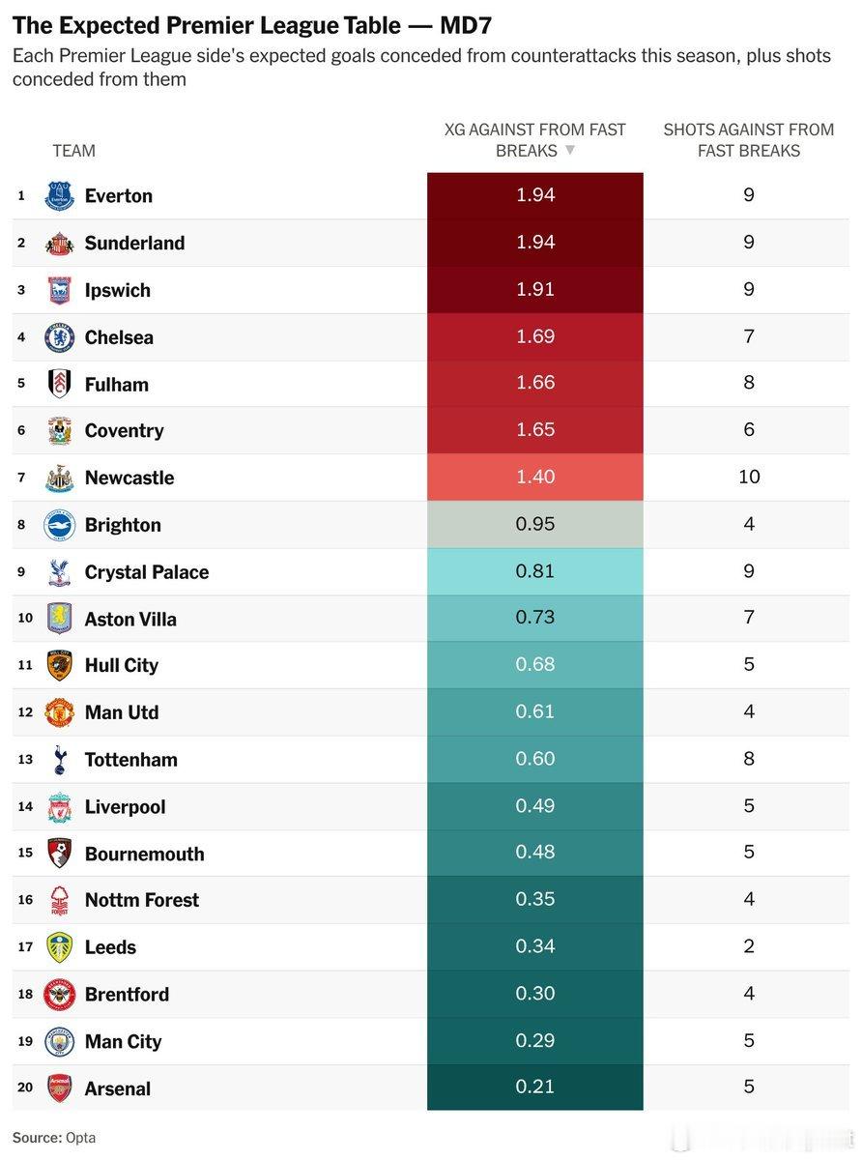
Task: Click Everton's dark red 1.94 cell
Action: [x=535, y=196]
